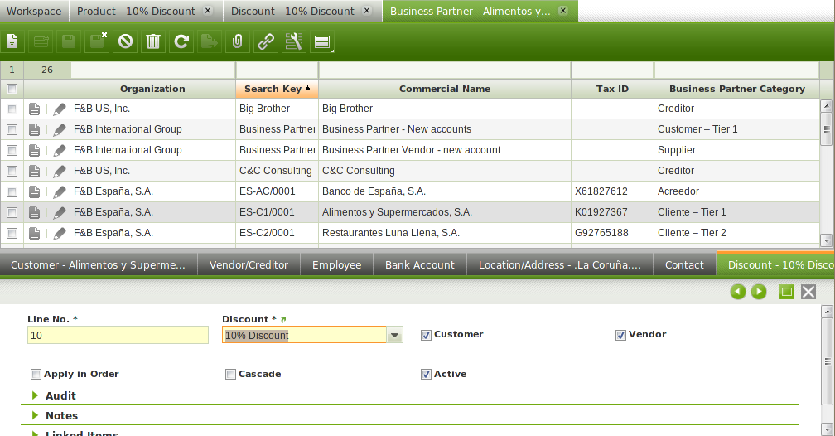Expand the Audit section
The image size is (835, 436).
[36, 396]
